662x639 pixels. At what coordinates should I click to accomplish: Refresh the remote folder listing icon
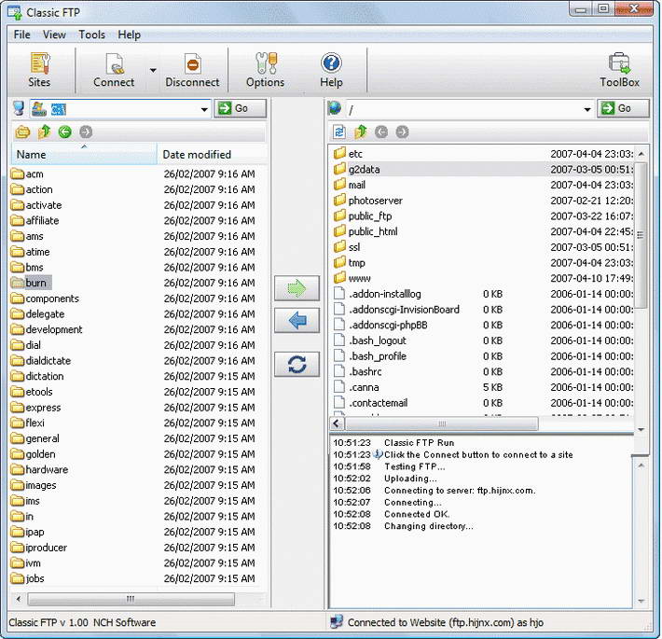338,132
